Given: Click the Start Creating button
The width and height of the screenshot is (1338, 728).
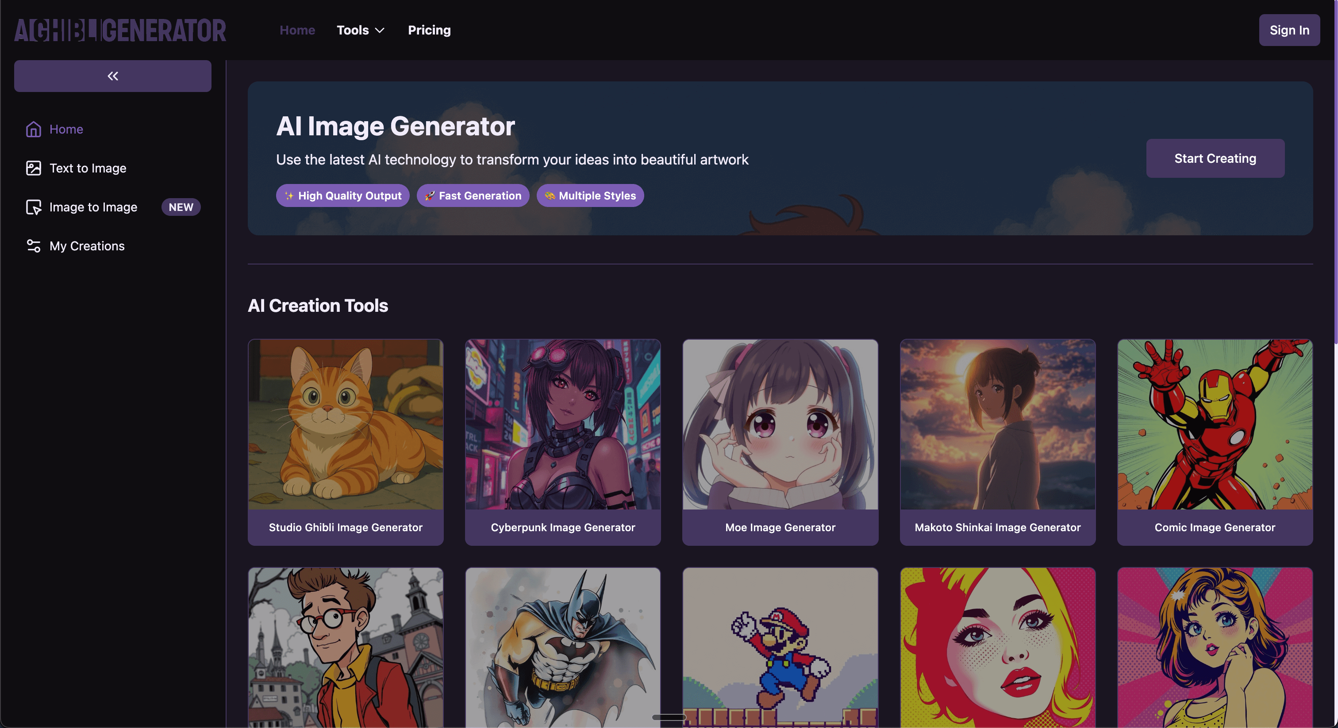Looking at the screenshot, I should pos(1215,158).
